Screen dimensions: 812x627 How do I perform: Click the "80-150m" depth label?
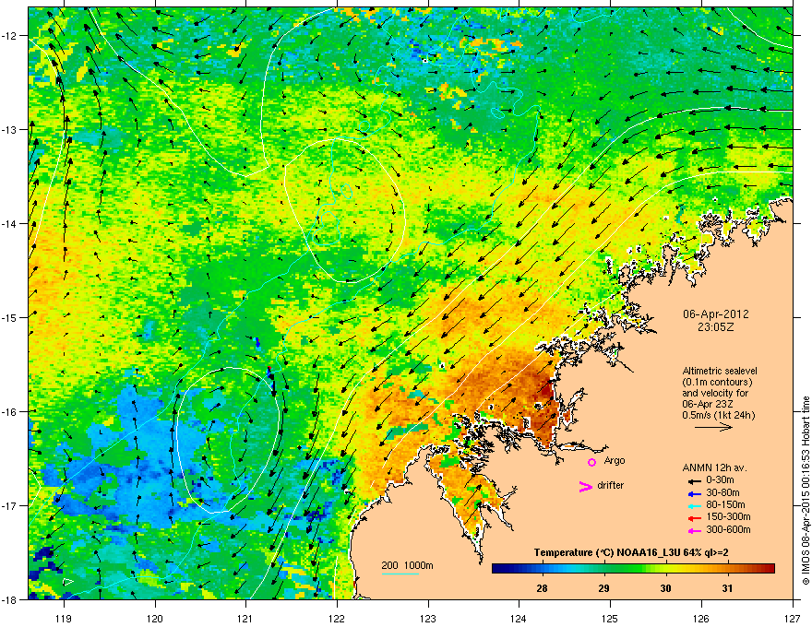point(725,504)
